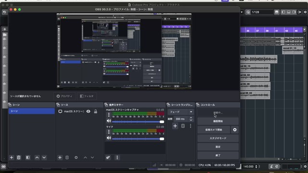Open audio mixer bottom three-dot menu

(117, 158)
